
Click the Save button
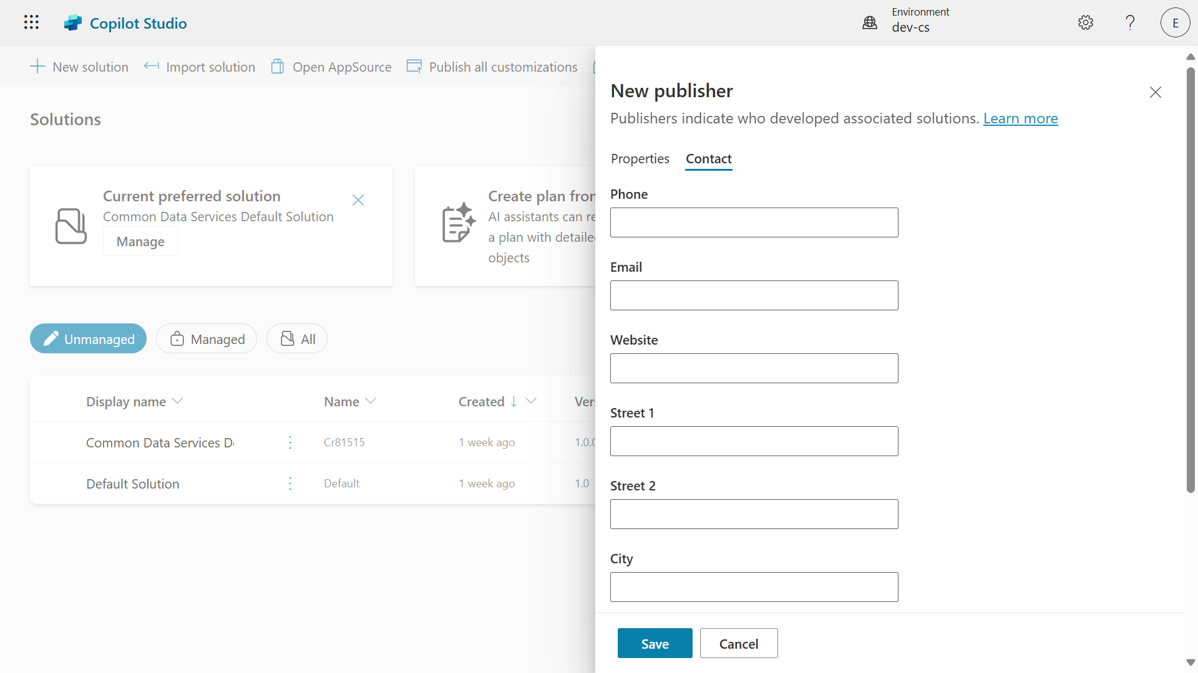click(x=655, y=643)
